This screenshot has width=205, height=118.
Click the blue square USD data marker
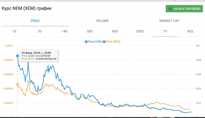click(17, 56)
